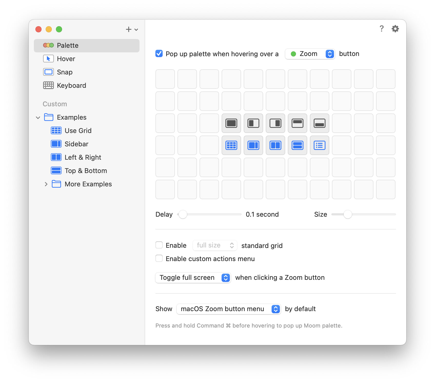Screen dimensions: 435x383
Task: Expand the More Examples folder
Action: point(46,184)
